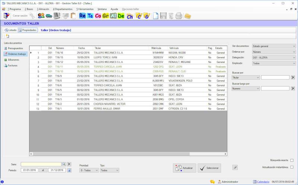
Task: Select Ordenes trabajo in document list
Action: [15, 54]
